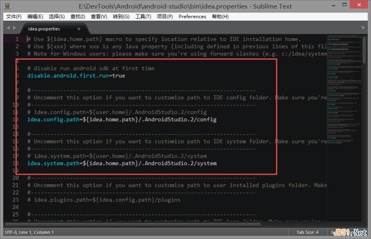Click line number 1 in gutter

click(x=17, y=39)
